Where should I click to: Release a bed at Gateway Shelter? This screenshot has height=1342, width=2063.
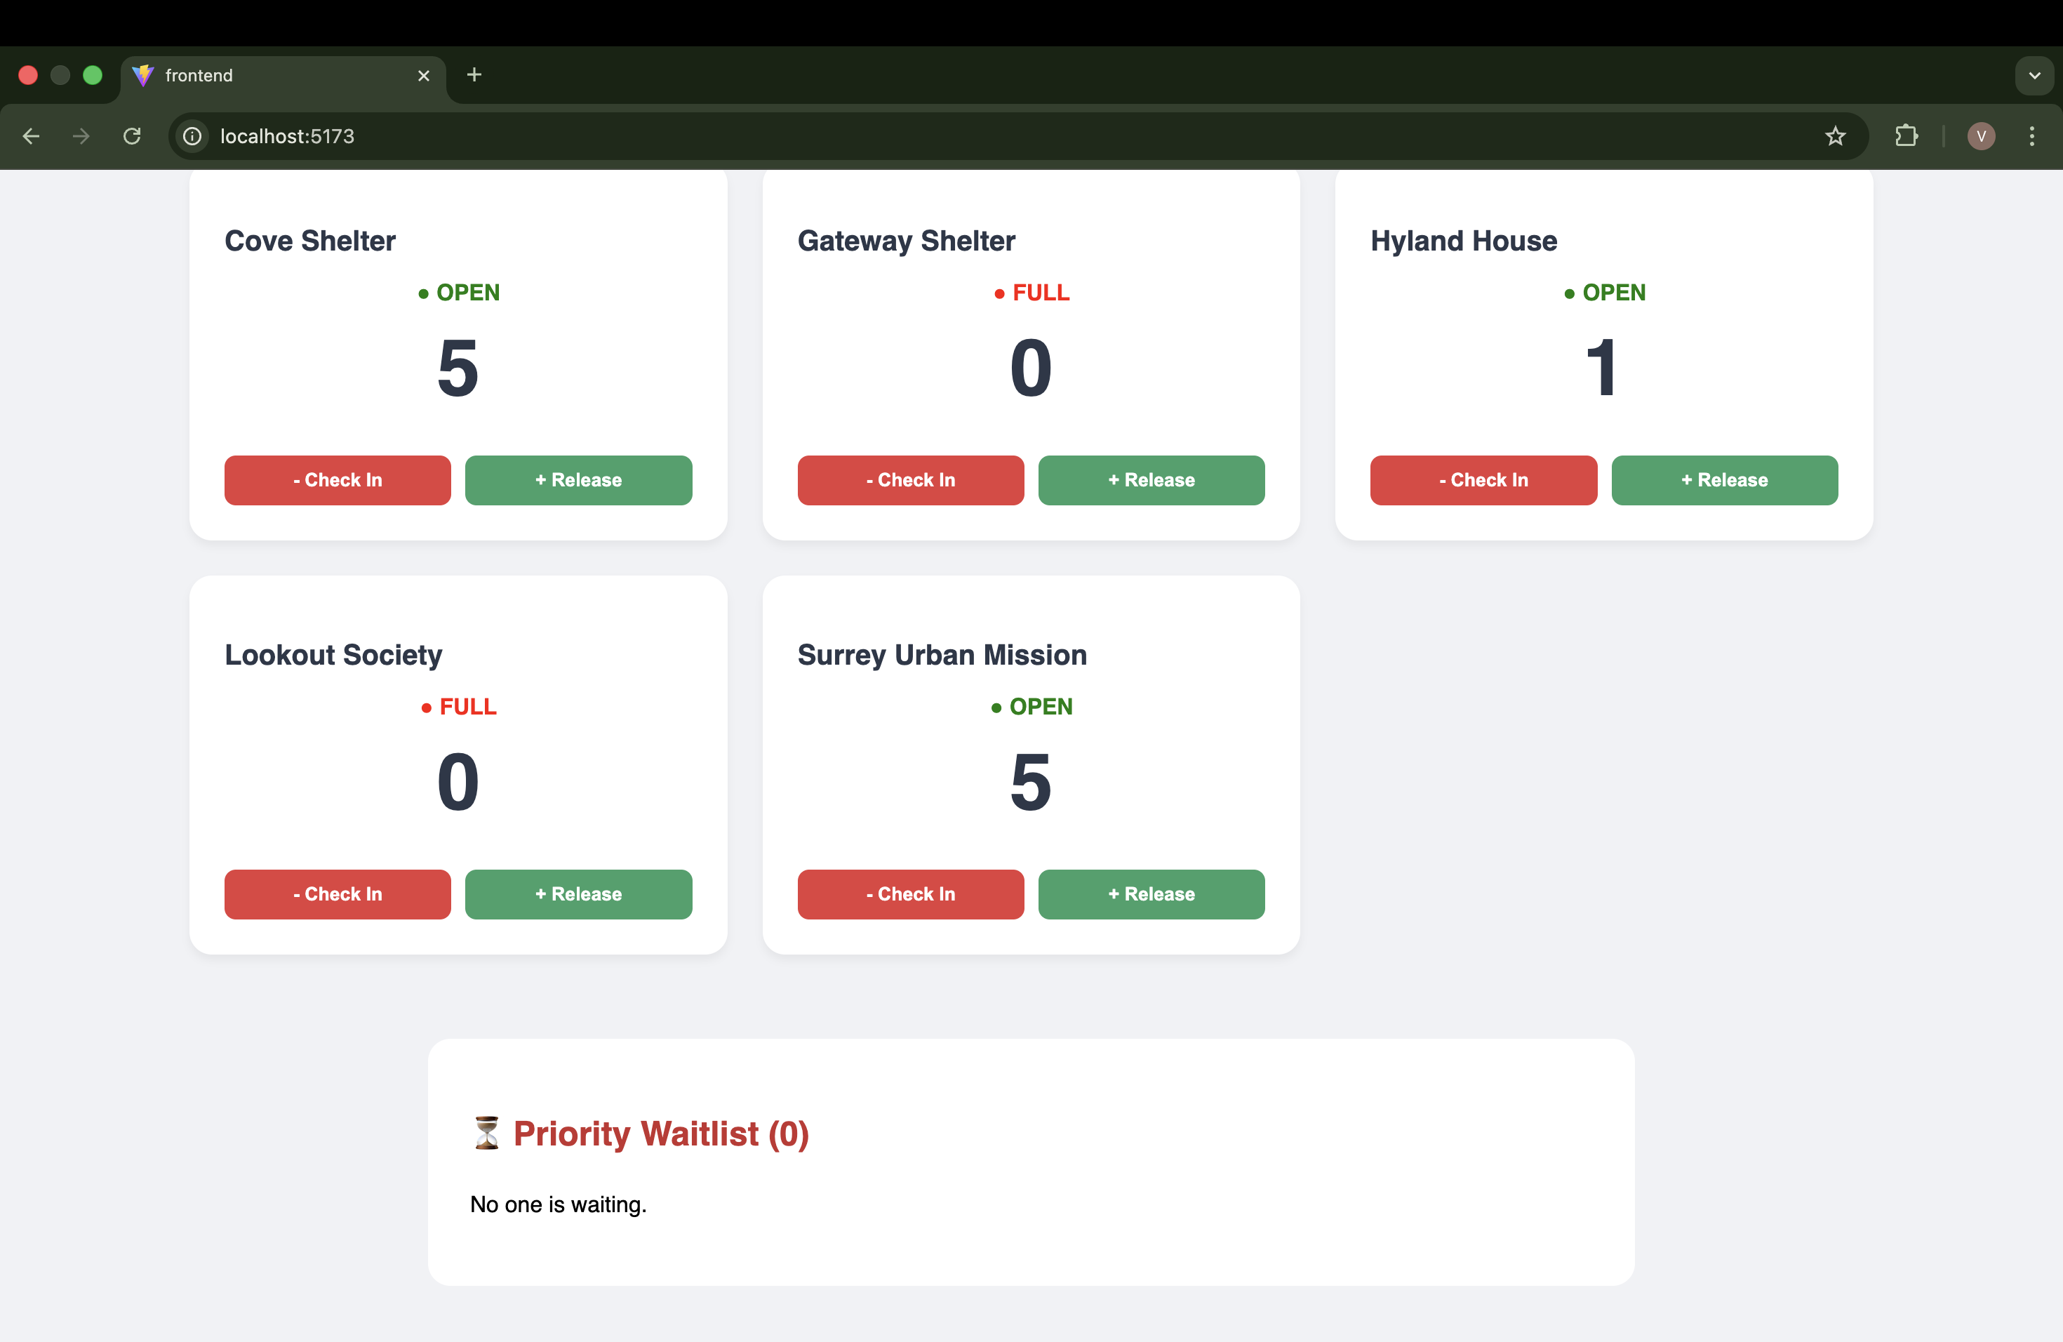click(x=1151, y=480)
